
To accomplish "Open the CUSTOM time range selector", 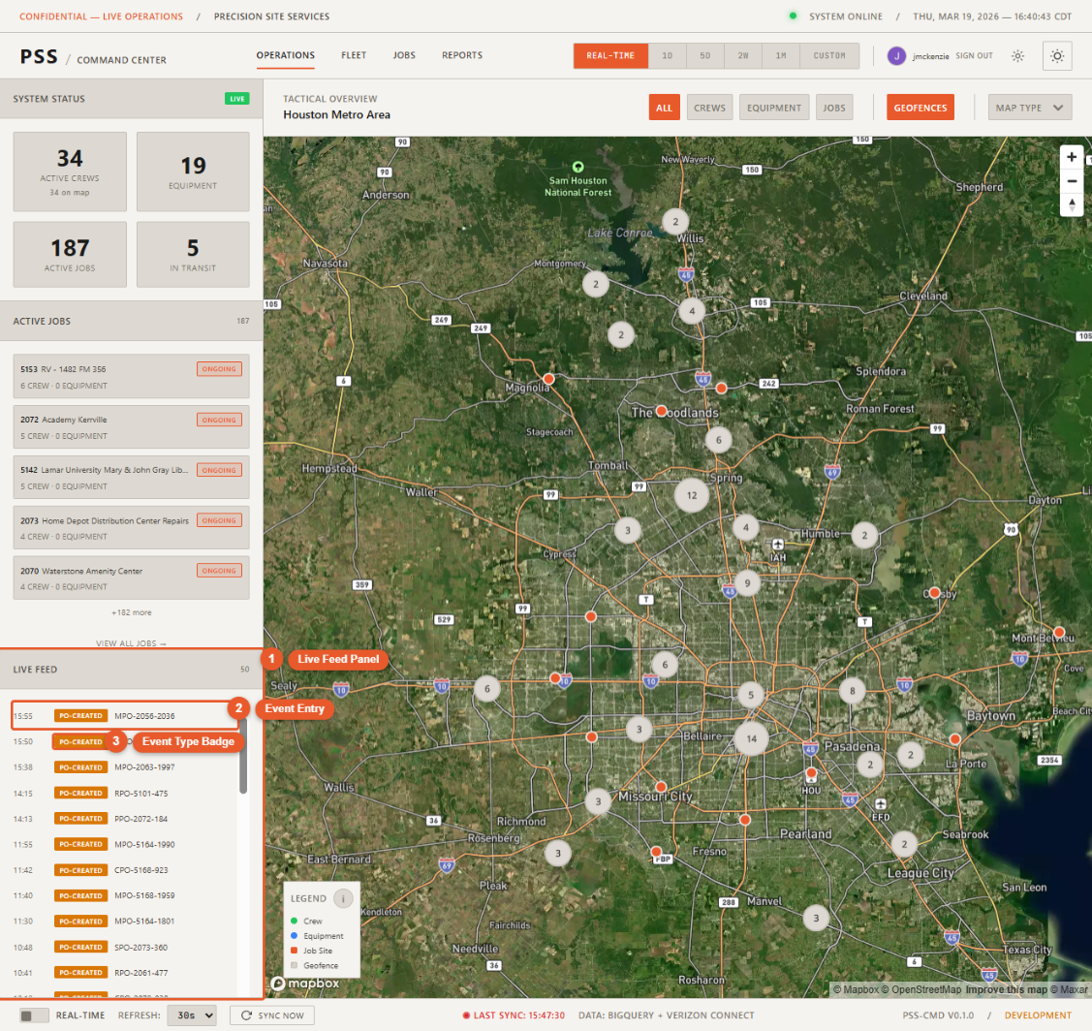I will [x=828, y=55].
